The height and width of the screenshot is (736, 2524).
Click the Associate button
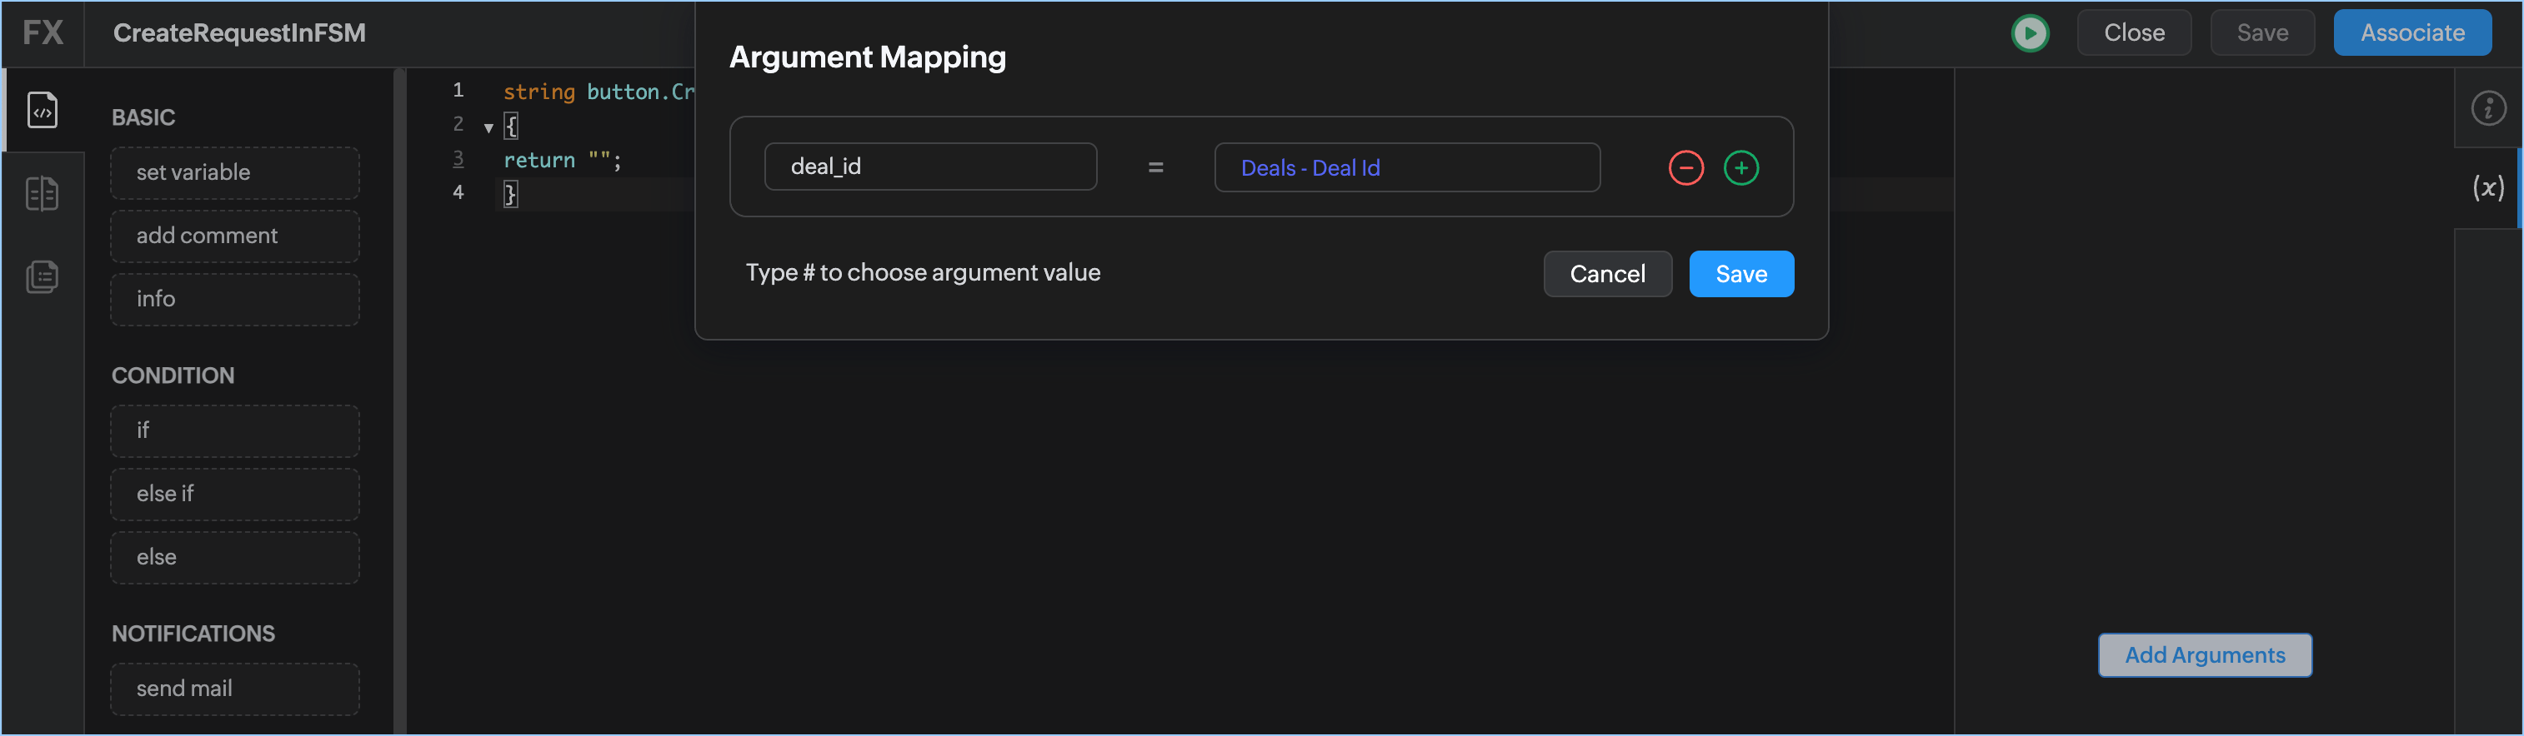pos(2411,33)
